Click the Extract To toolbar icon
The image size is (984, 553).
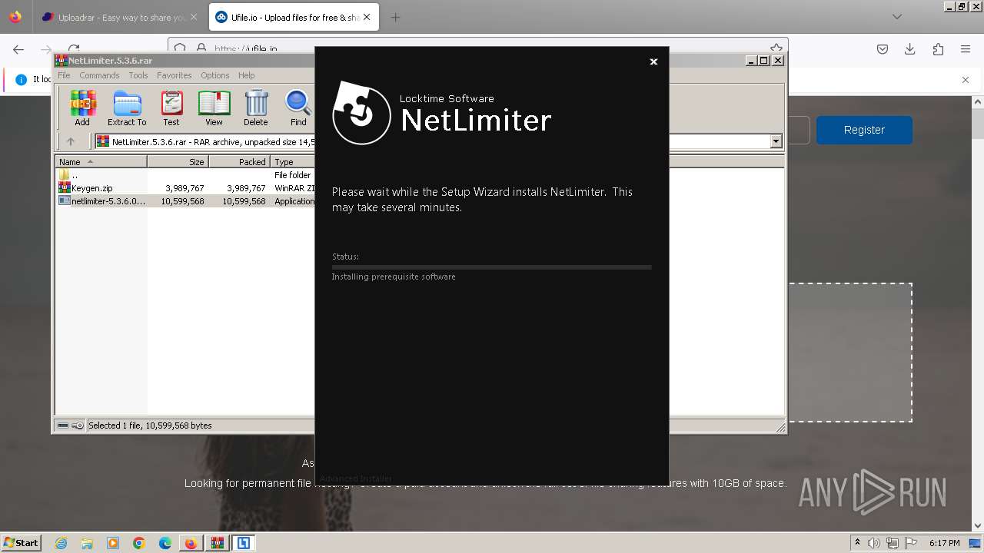pos(127,108)
